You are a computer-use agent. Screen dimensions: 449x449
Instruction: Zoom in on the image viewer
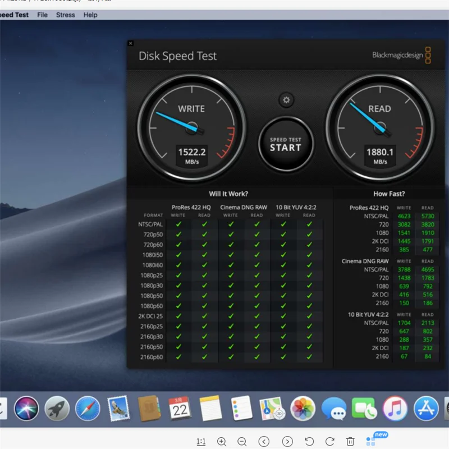(x=222, y=442)
